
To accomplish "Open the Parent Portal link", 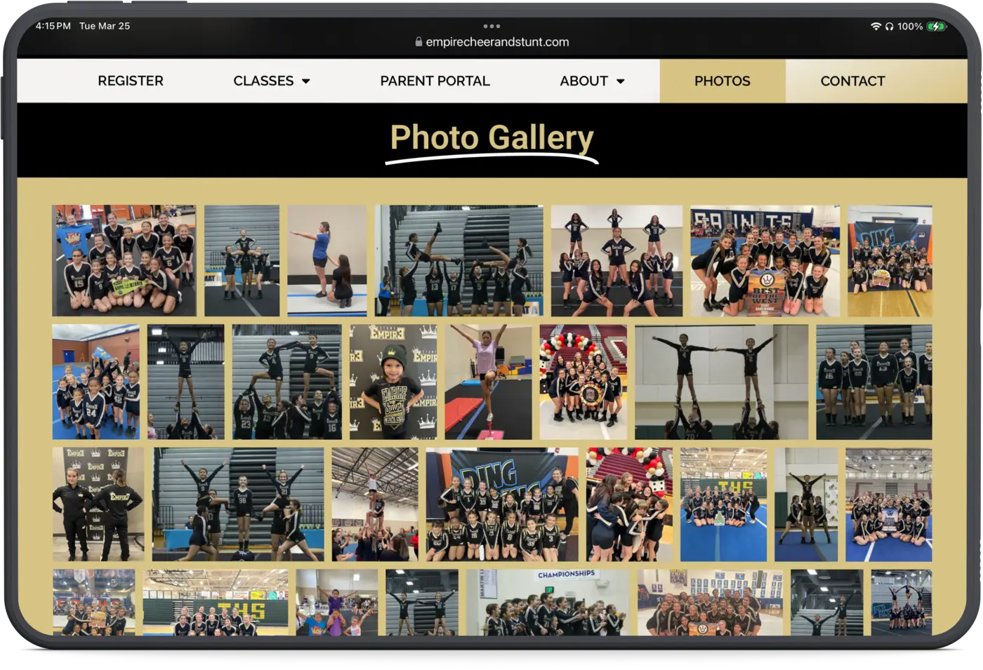I will coord(435,81).
